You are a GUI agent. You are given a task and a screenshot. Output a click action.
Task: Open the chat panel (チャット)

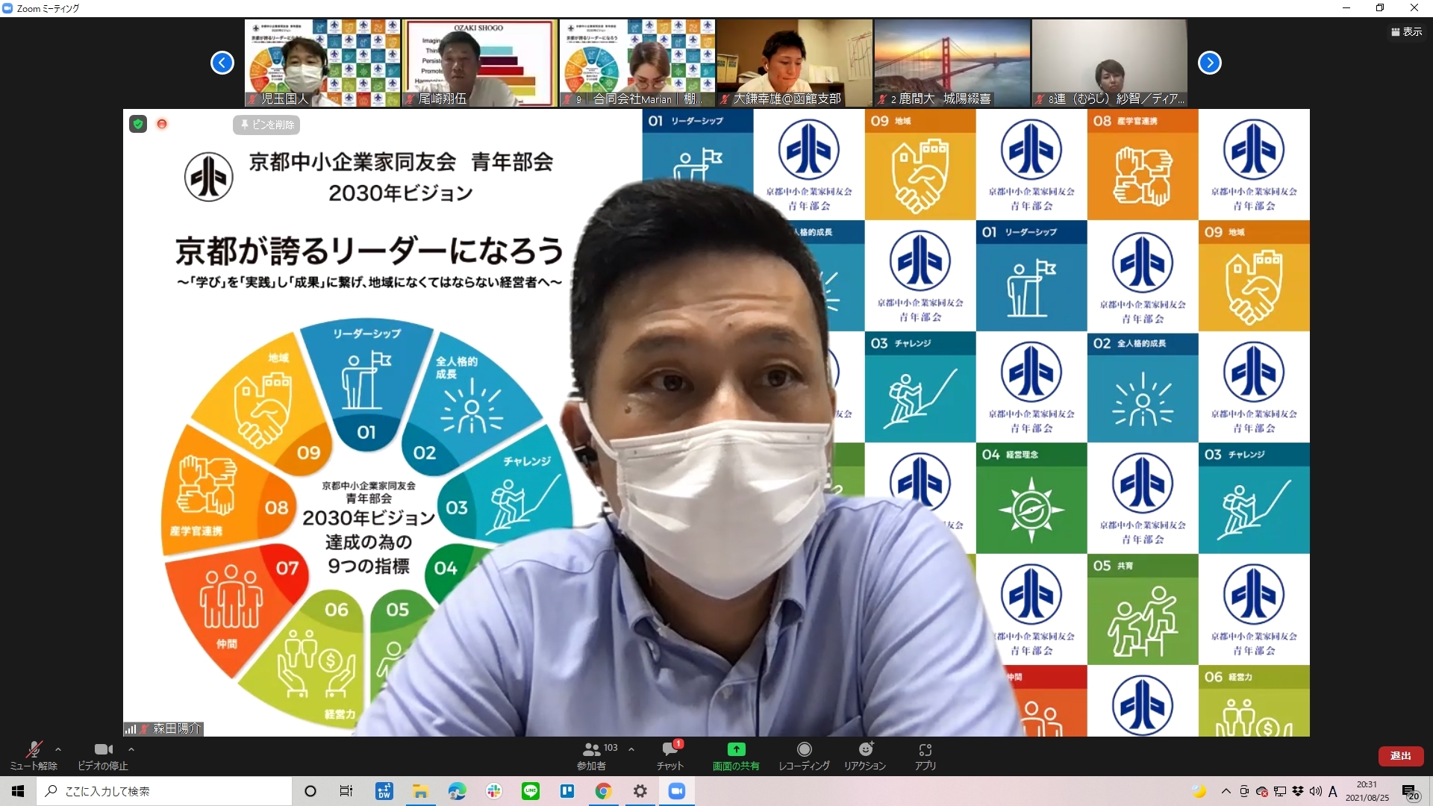670,755
